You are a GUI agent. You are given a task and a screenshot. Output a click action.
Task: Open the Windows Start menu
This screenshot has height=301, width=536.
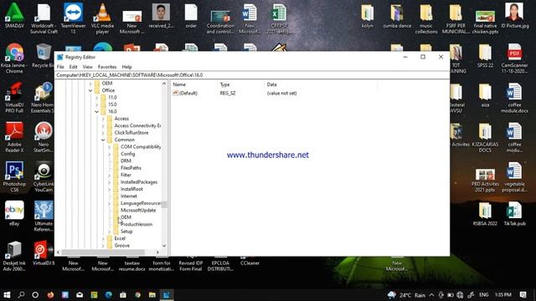7,295
